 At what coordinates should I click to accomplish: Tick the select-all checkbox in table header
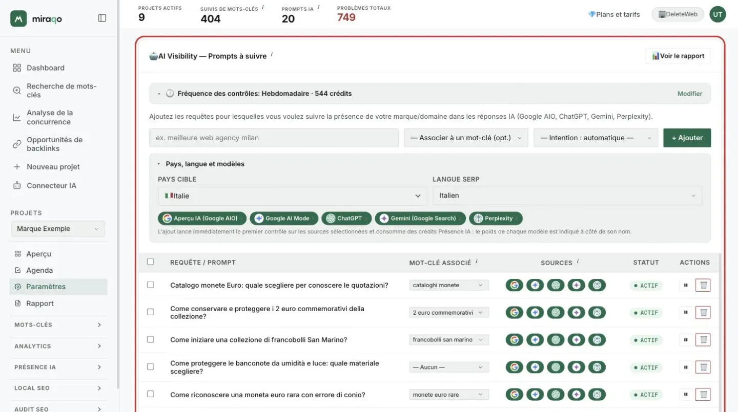tap(150, 262)
